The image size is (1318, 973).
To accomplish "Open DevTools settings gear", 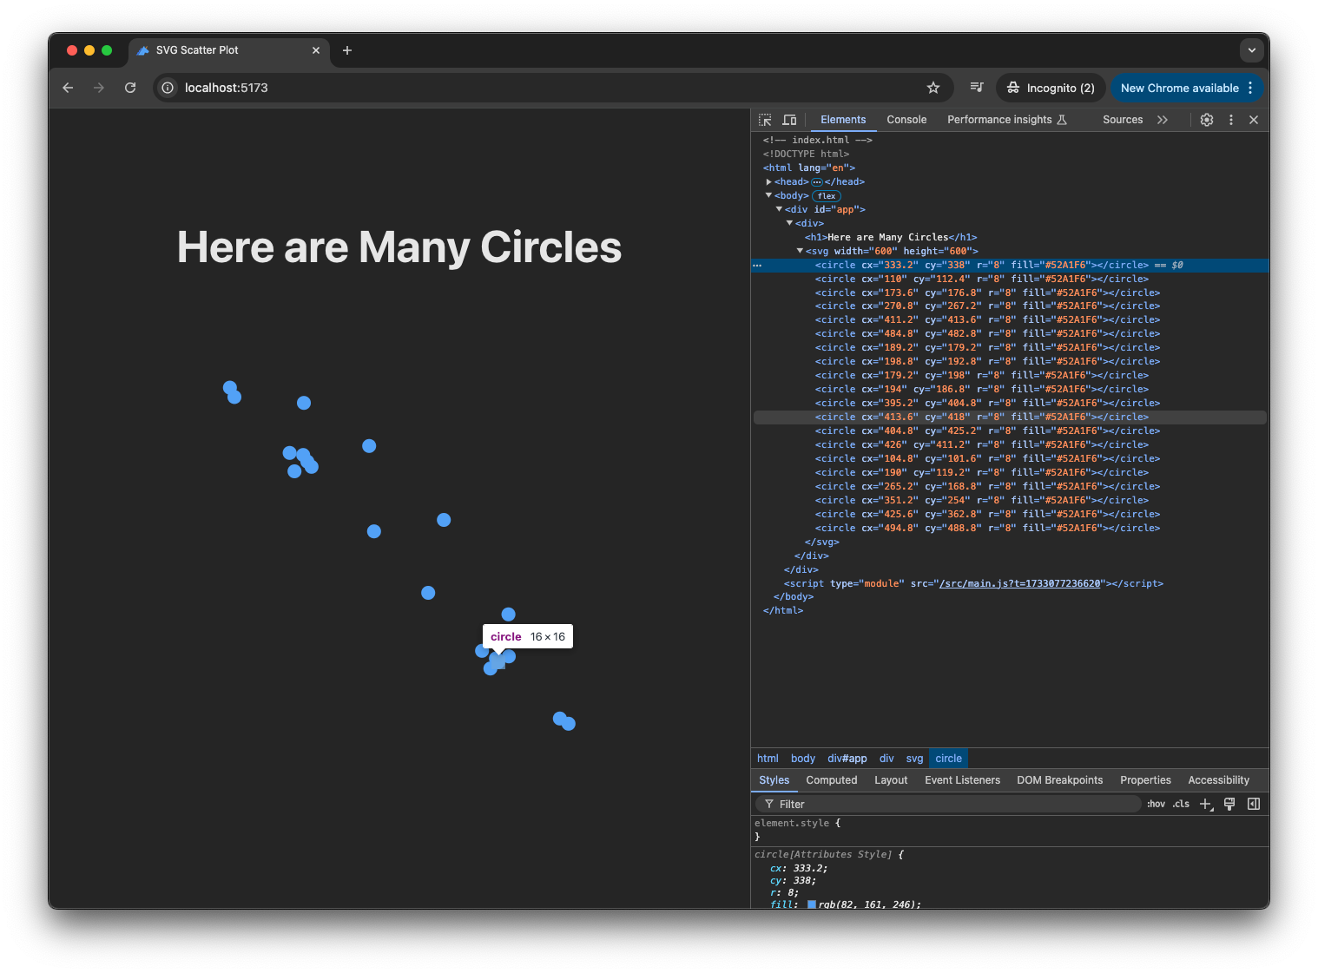I will [1207, 120].
